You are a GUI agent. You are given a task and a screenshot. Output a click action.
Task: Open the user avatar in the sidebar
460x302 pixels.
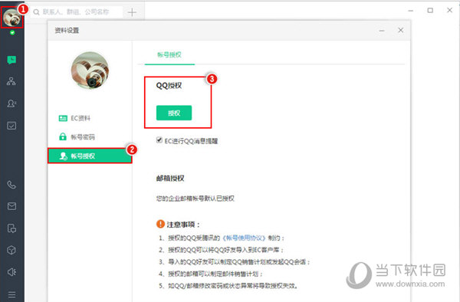[x=11, y=17]
